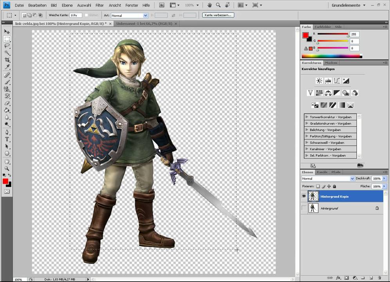390x282 pixels.
Task: Select the Zoom tool in toolbox
Action: (7, 168)
